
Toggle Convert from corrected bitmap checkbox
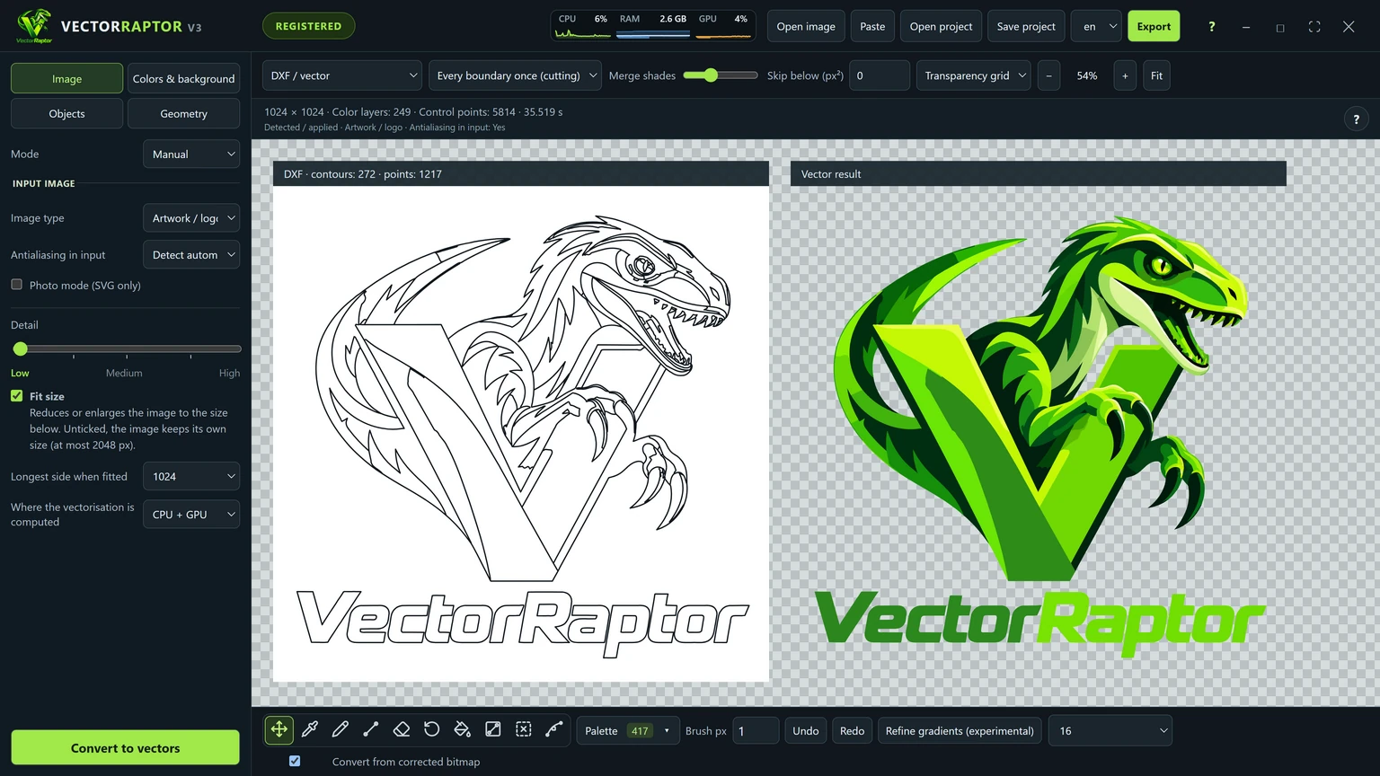click(295, 761)
